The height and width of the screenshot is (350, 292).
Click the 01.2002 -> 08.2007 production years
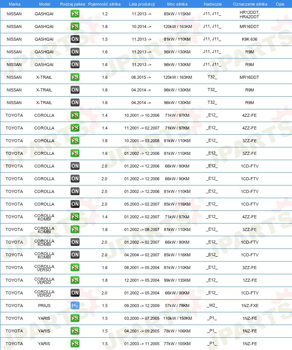(142, 229)
